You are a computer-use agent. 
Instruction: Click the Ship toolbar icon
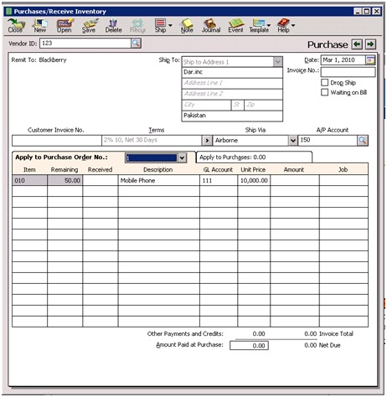tap(161, 26)
